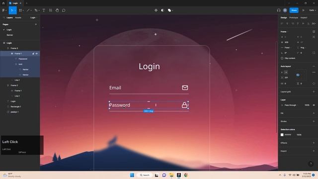The image size is (318, 179).
Task: Click the Create component icon
Action: [156, 10]
